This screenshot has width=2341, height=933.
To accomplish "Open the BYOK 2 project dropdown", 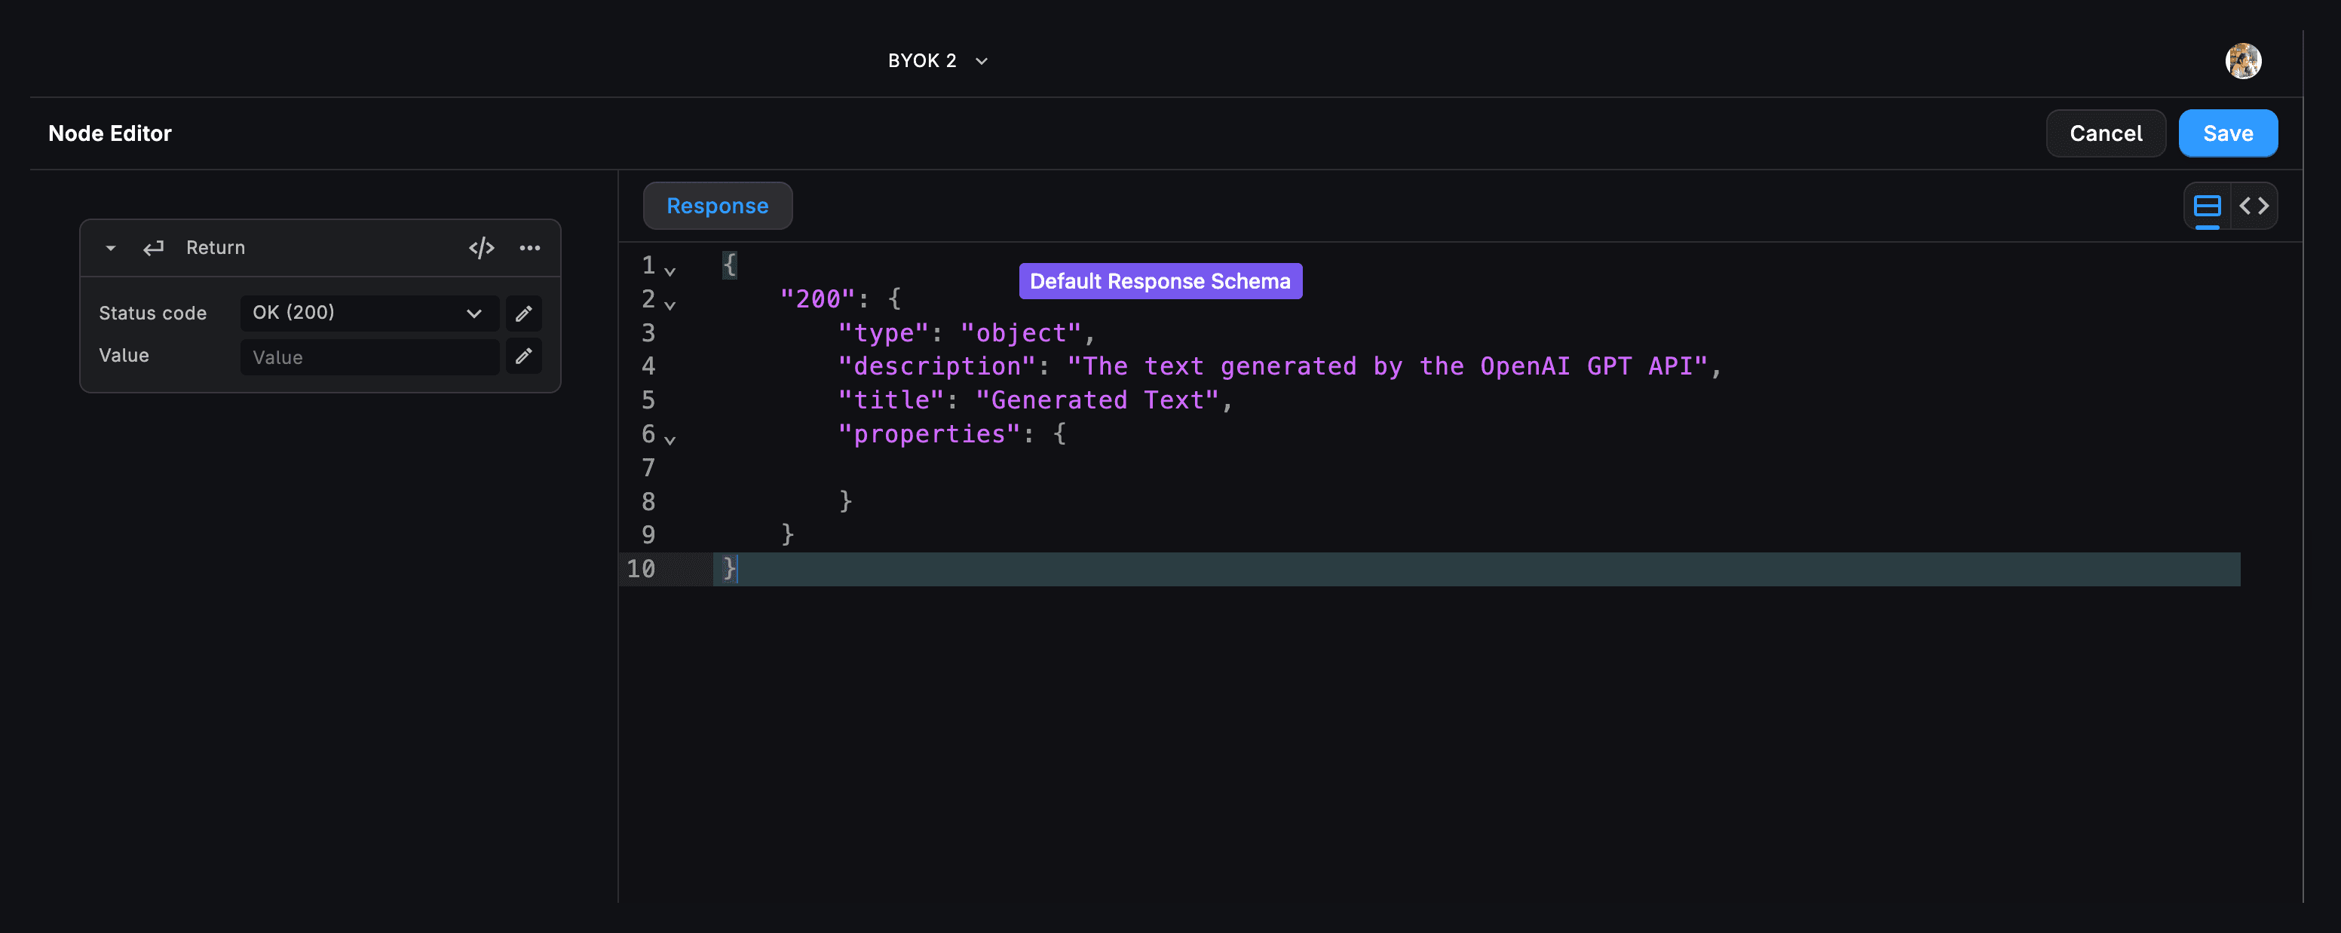I will (937, 60).
